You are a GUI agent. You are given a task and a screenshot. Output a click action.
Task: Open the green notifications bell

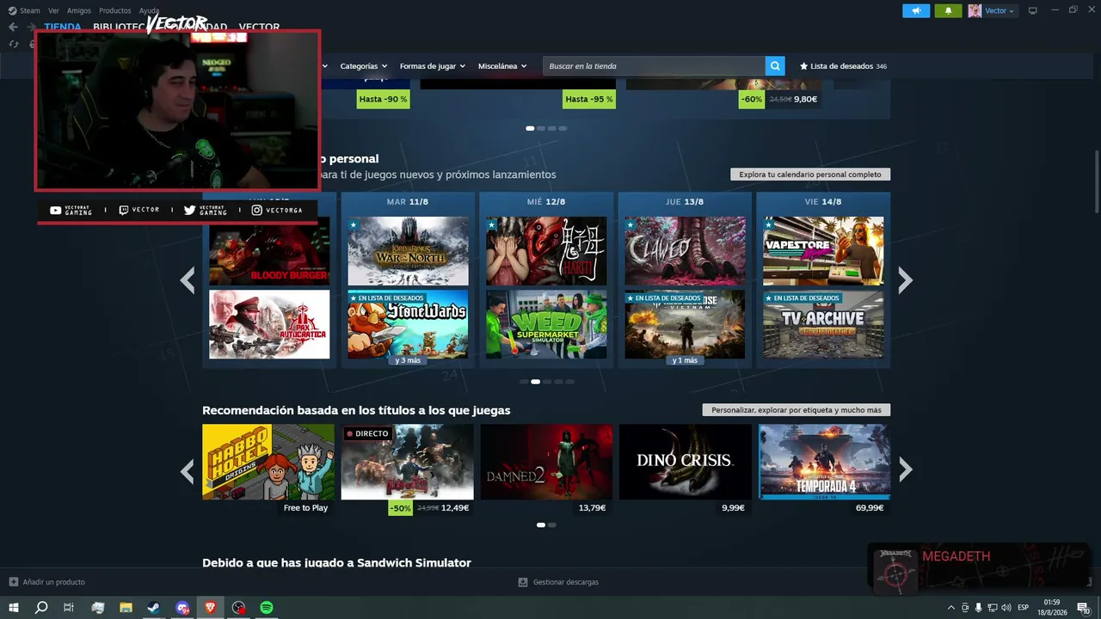(948, 10)
